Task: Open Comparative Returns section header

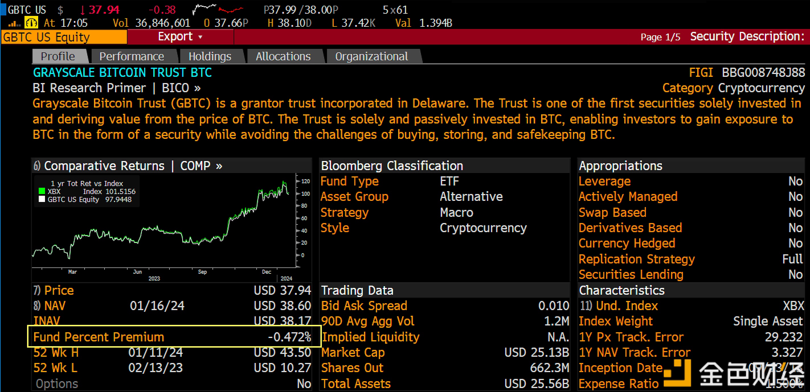Action: (104, 166)
